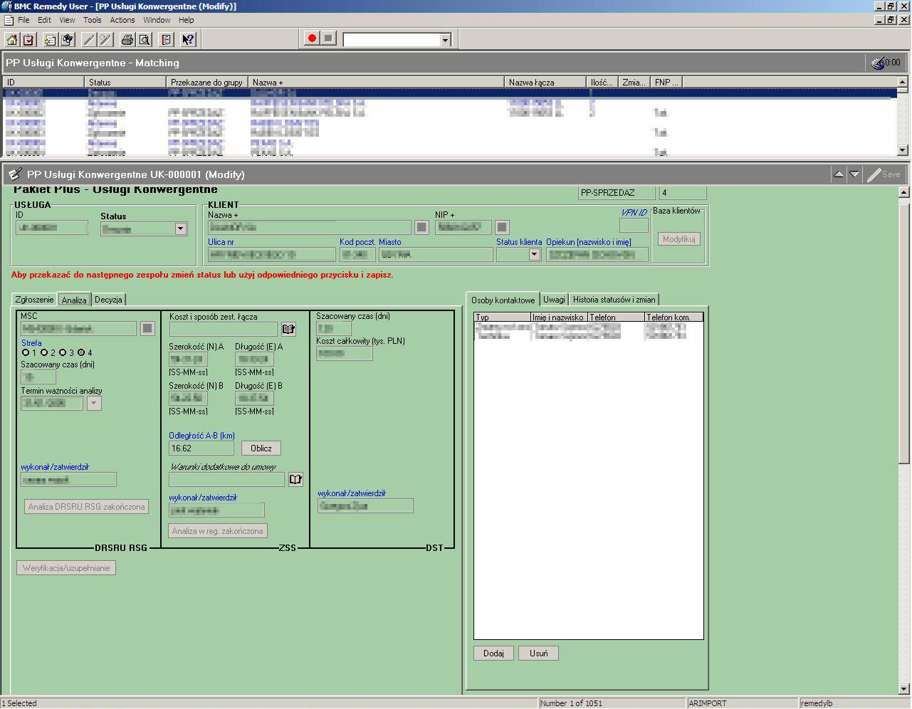Screen dimensions: 912x709
Task: Click the Dodaj button
Action: pyautogui.click(x=493, y=653)
